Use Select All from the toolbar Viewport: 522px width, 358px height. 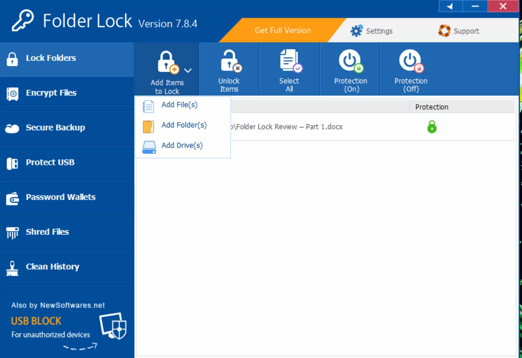[289, 69]
